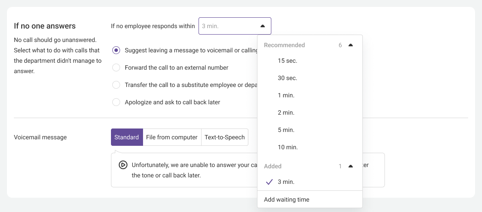Open the File from computer tab
The height and width of the screenshot is (212, 482).
172,137
